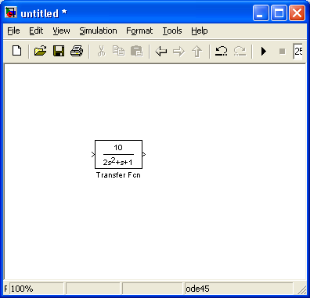The height and width of the screenshot is (298, 310).
Task: Start simulation with the play button
Action: point(264,51)
